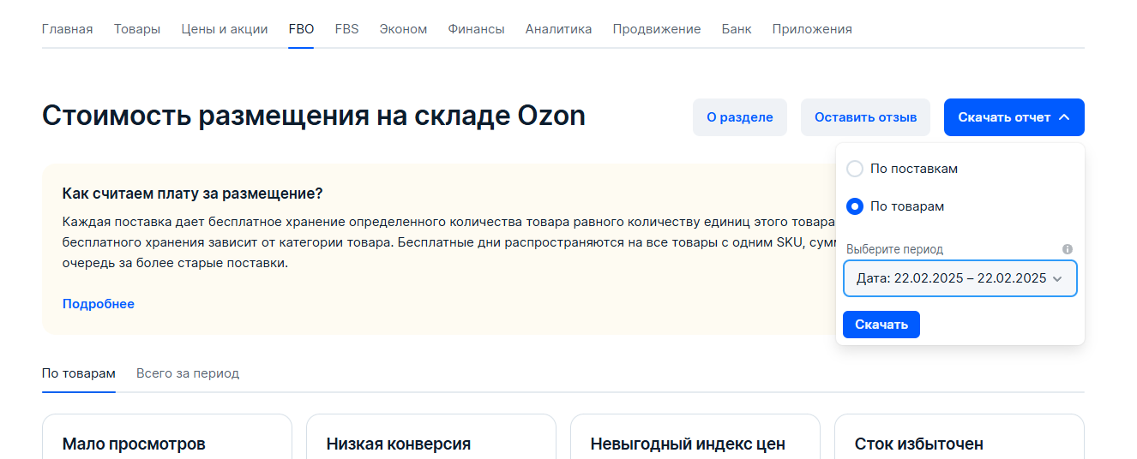Open the Низкая конверсия card
The image size is (1137, 459).
tap(431, 437)
